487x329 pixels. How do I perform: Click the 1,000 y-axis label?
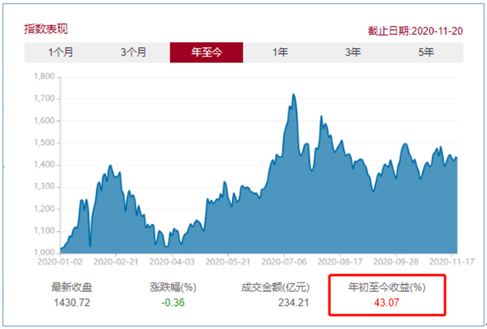(44, 252)
